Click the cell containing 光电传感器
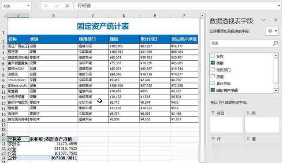 click(18, 97)
